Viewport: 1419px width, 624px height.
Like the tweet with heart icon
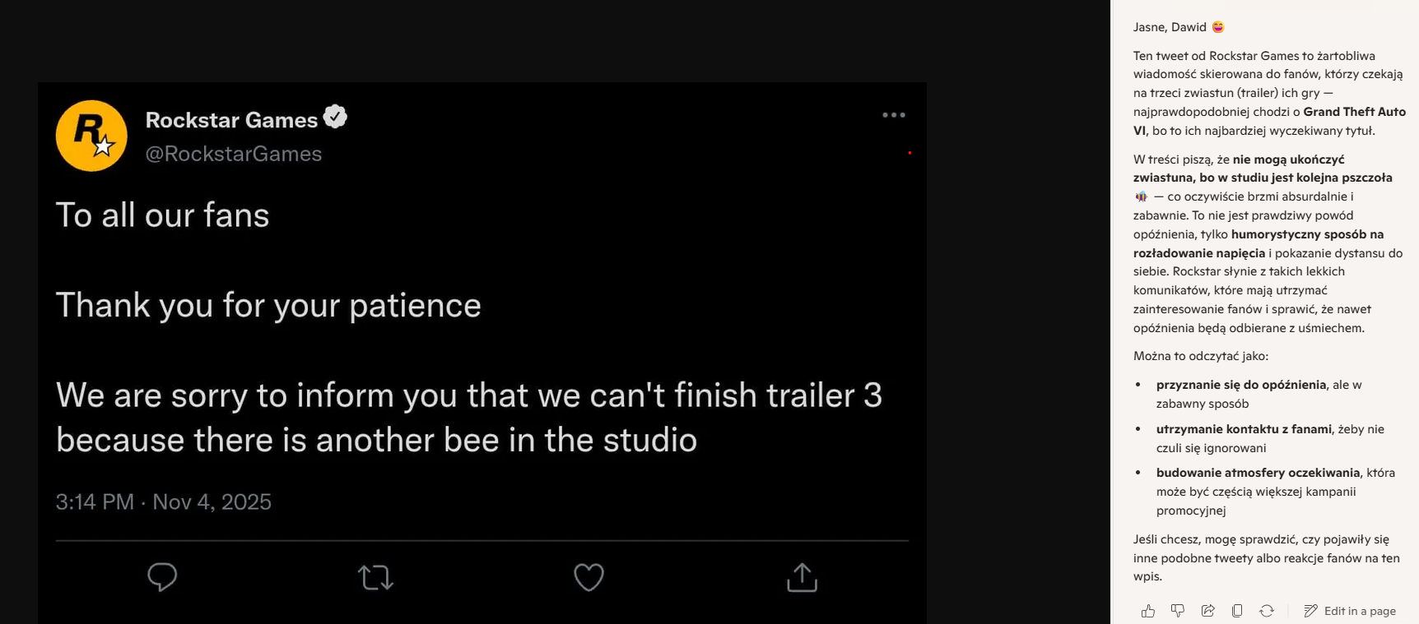tap(589, 577)
